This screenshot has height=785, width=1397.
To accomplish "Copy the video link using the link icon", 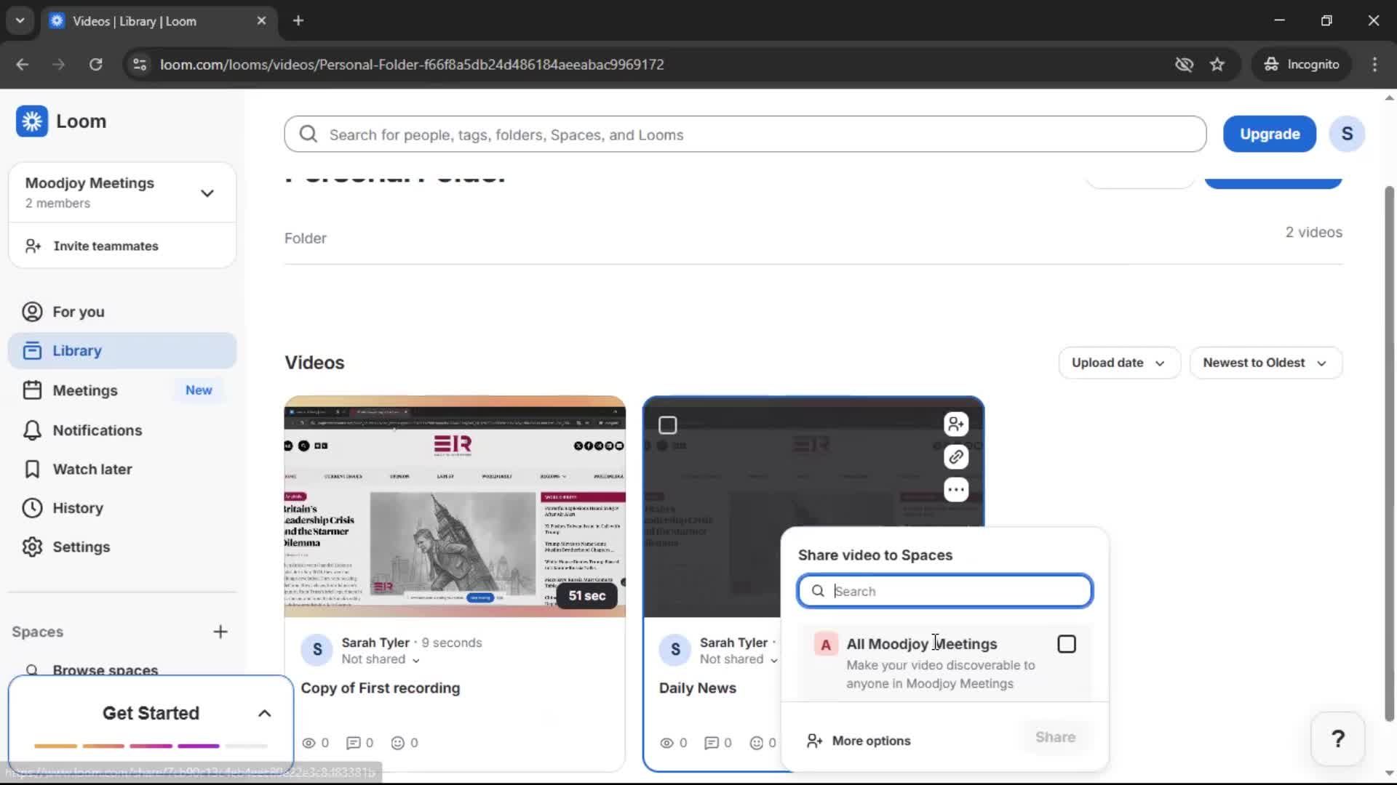I will coord(956,457).
